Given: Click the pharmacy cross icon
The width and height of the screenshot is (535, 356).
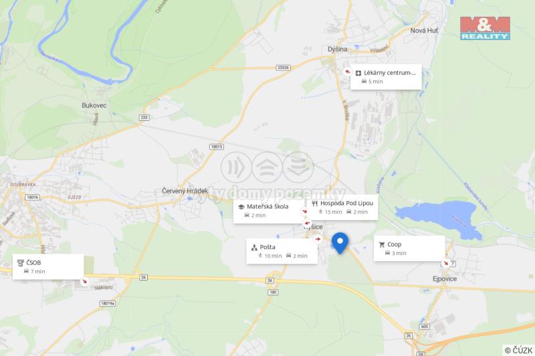Looking at the screenshot, I should (x=358, y=73).
